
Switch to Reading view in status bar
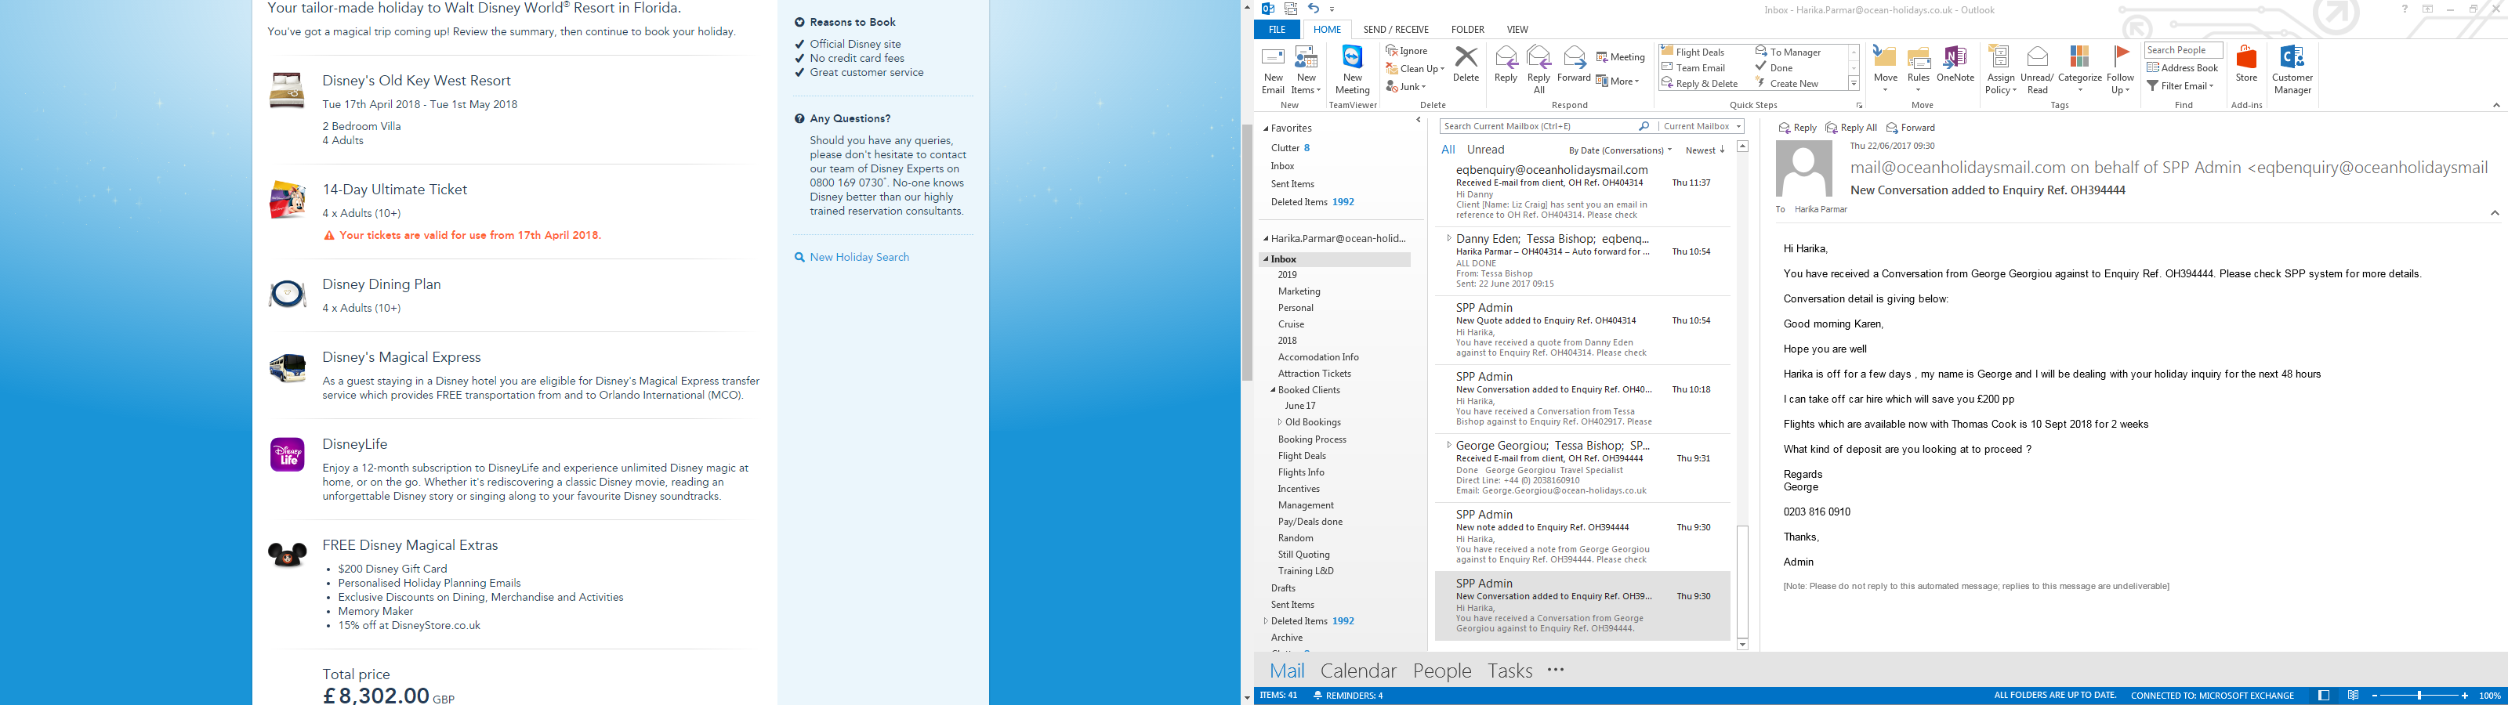pos(2353,696)
